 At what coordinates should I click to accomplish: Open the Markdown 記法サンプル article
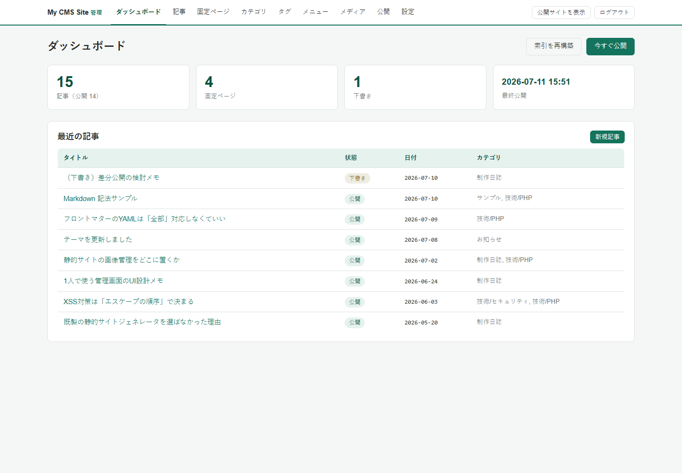[100, 199]
